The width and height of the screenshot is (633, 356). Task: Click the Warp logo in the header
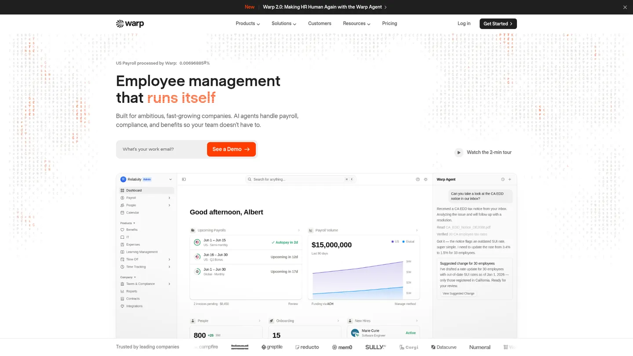[x=130, y=24]
